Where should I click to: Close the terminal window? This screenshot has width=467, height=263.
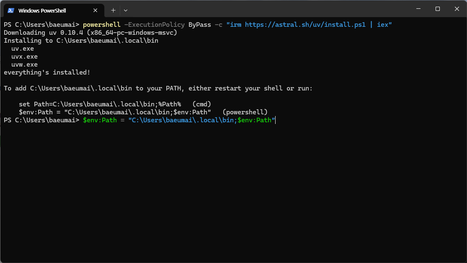coord(457,9)
